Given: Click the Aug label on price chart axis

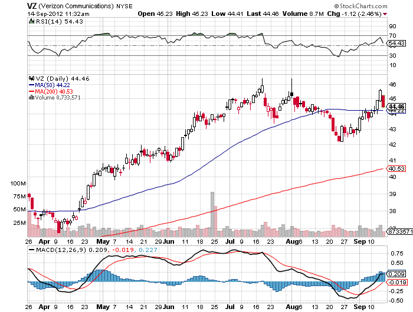Looking at the screenshot, I should coord(292,241).
